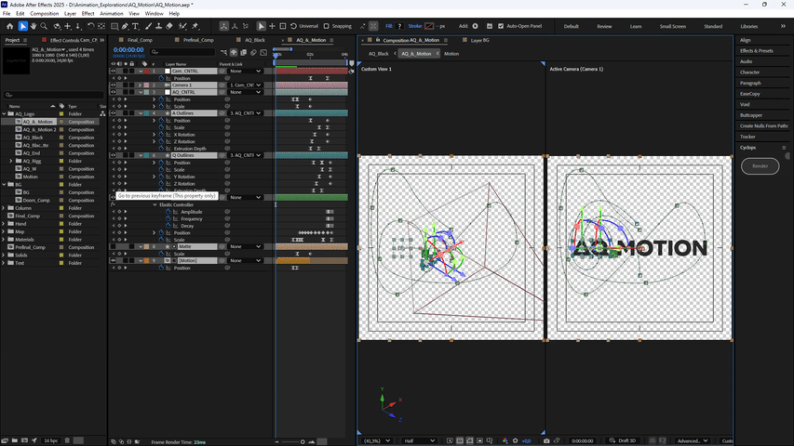The image size is (794, 446).
Task: Collapse the Elastic Controller effect group
Action: pyautogui.click(x=155, y=204)
